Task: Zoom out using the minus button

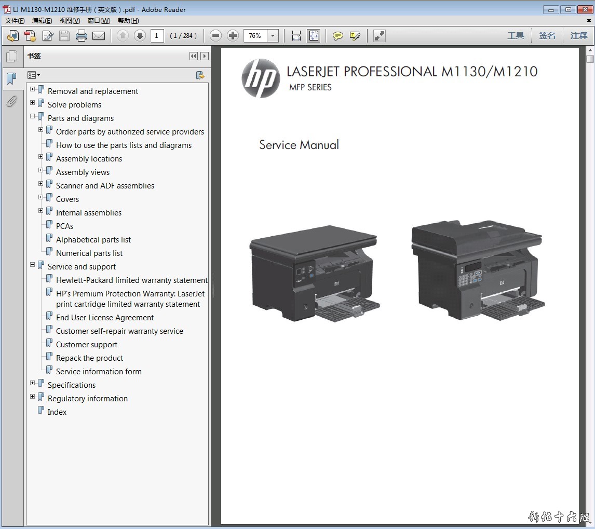Action: tap(216, 36)
